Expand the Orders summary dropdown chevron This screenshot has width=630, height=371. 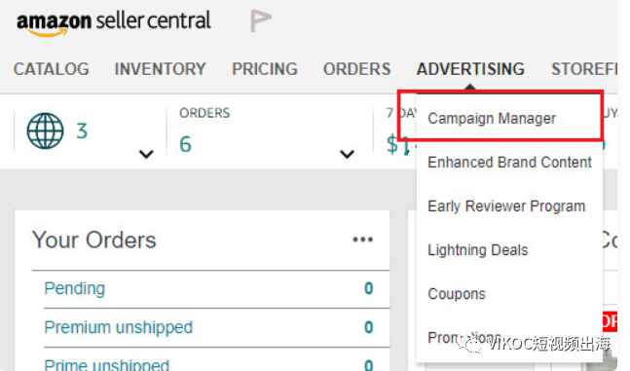347,154
